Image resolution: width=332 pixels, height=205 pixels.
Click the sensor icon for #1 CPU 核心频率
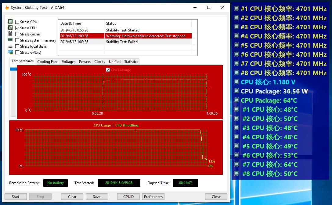click(236, 9)
